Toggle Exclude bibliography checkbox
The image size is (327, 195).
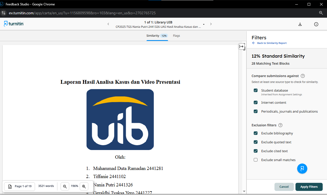pyautogui.click(x=256, y=133)
